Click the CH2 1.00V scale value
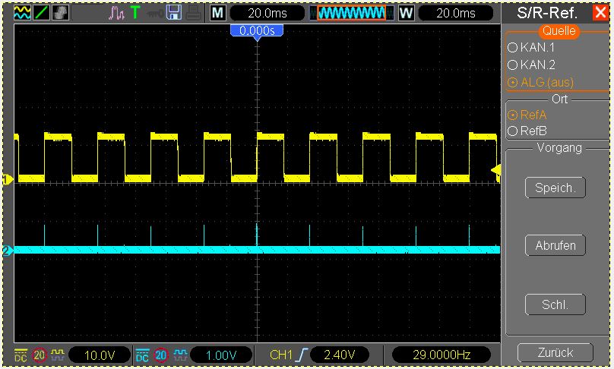Screen dimensions: 614x369 pos(221,355)
